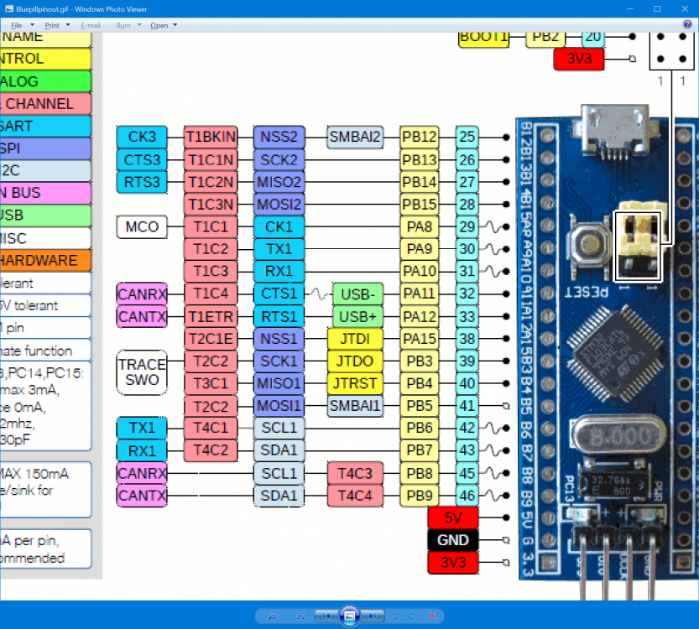
Task: Expand the Print menu dropdown
Action: pos(58,25)
